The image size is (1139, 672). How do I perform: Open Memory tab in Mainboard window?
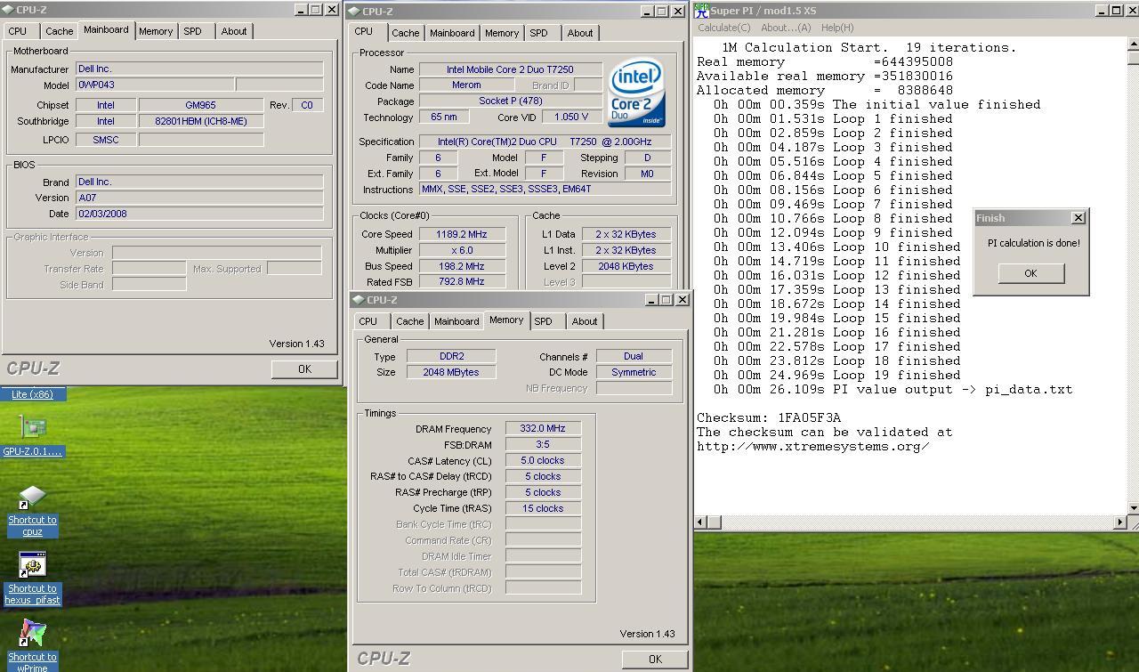coord(156,31)
